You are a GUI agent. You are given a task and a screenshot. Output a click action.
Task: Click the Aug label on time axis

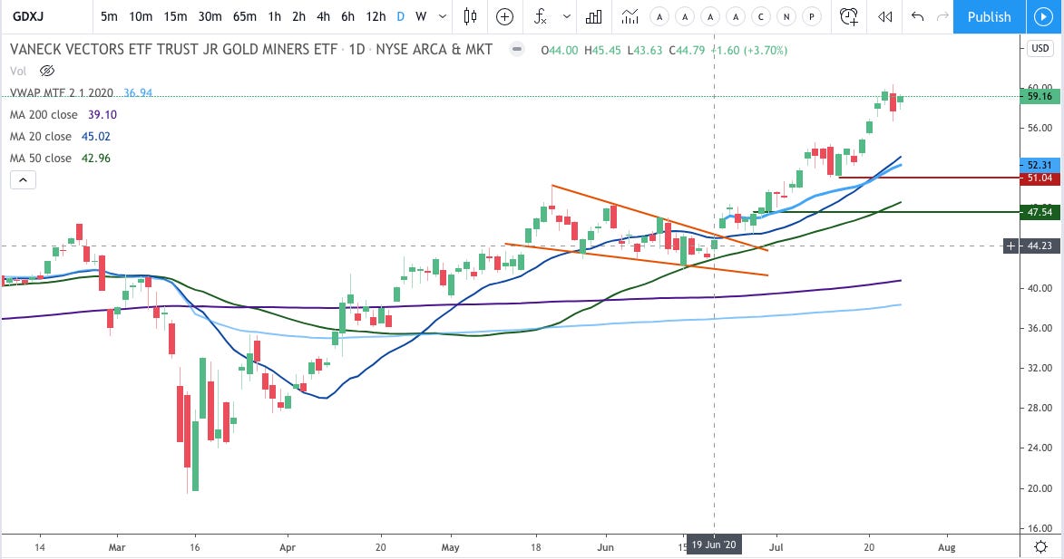coord(947,547)
